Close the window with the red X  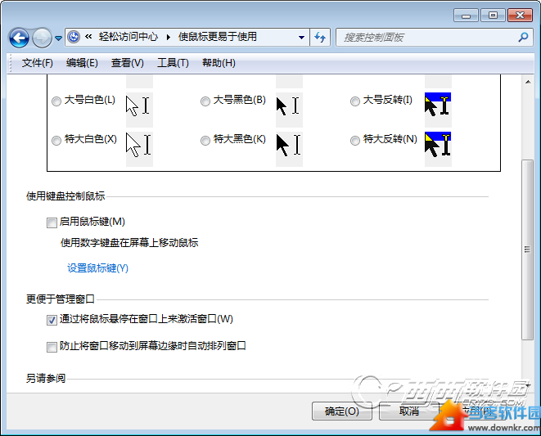[520, 16]
